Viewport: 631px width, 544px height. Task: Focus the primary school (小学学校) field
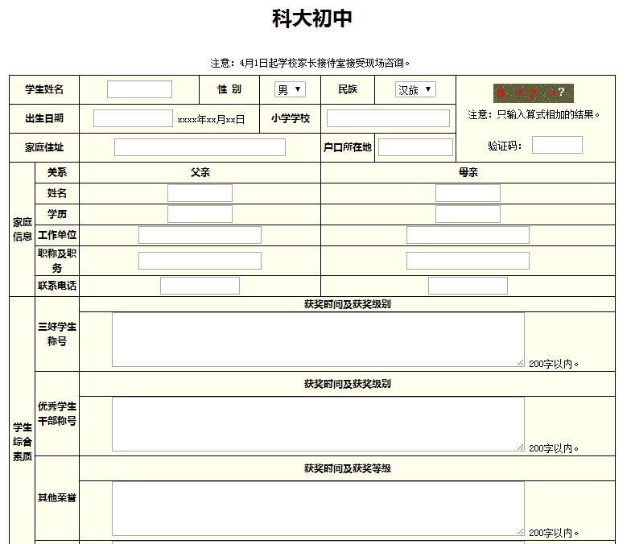[x=388, y=118]
